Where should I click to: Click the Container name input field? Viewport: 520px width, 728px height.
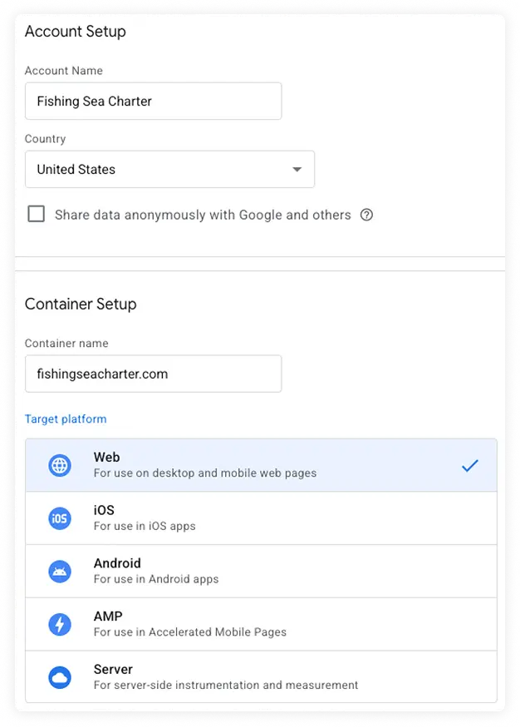pos(153,374)
